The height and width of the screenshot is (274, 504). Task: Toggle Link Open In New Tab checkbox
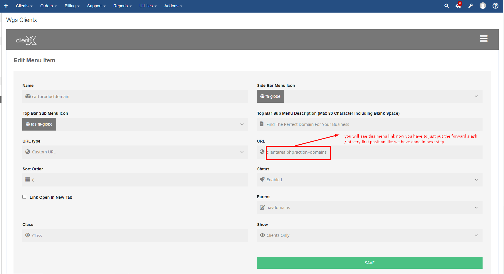pos(24,197)
